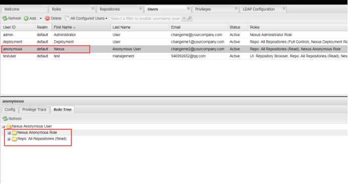The height and width of the screenshot is (184, 348).
Task: Click Anonymous User last name cell
Action: coord(127,49)
